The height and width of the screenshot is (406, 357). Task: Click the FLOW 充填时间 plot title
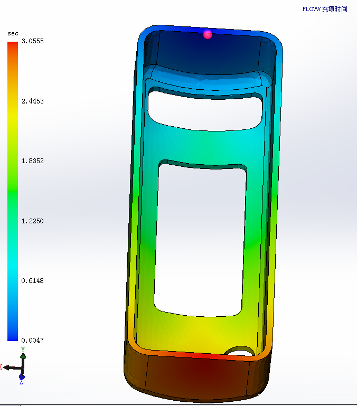[324, 9]
